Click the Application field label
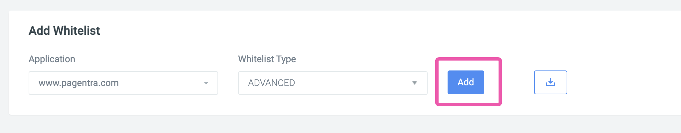Viewport: 681px width, 133px height. coord(52,59)
